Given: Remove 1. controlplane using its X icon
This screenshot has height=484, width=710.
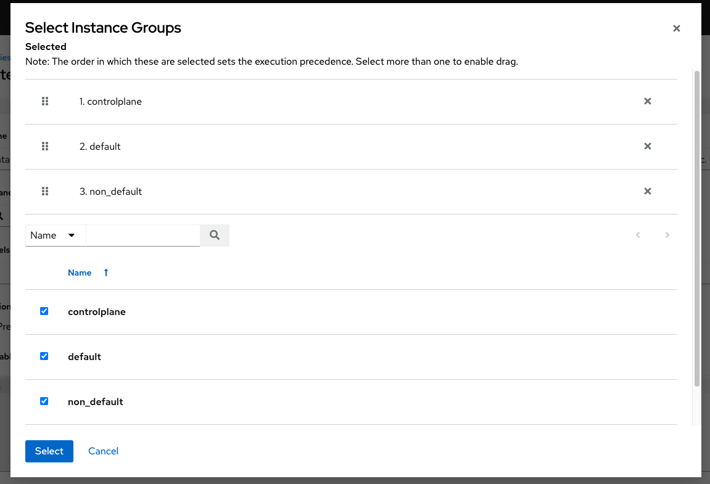Looking at the screenshot, I should (x=647, y=101).
